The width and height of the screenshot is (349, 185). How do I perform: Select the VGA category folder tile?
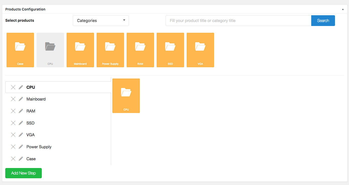pyautogui.click(x=200, y=50)
